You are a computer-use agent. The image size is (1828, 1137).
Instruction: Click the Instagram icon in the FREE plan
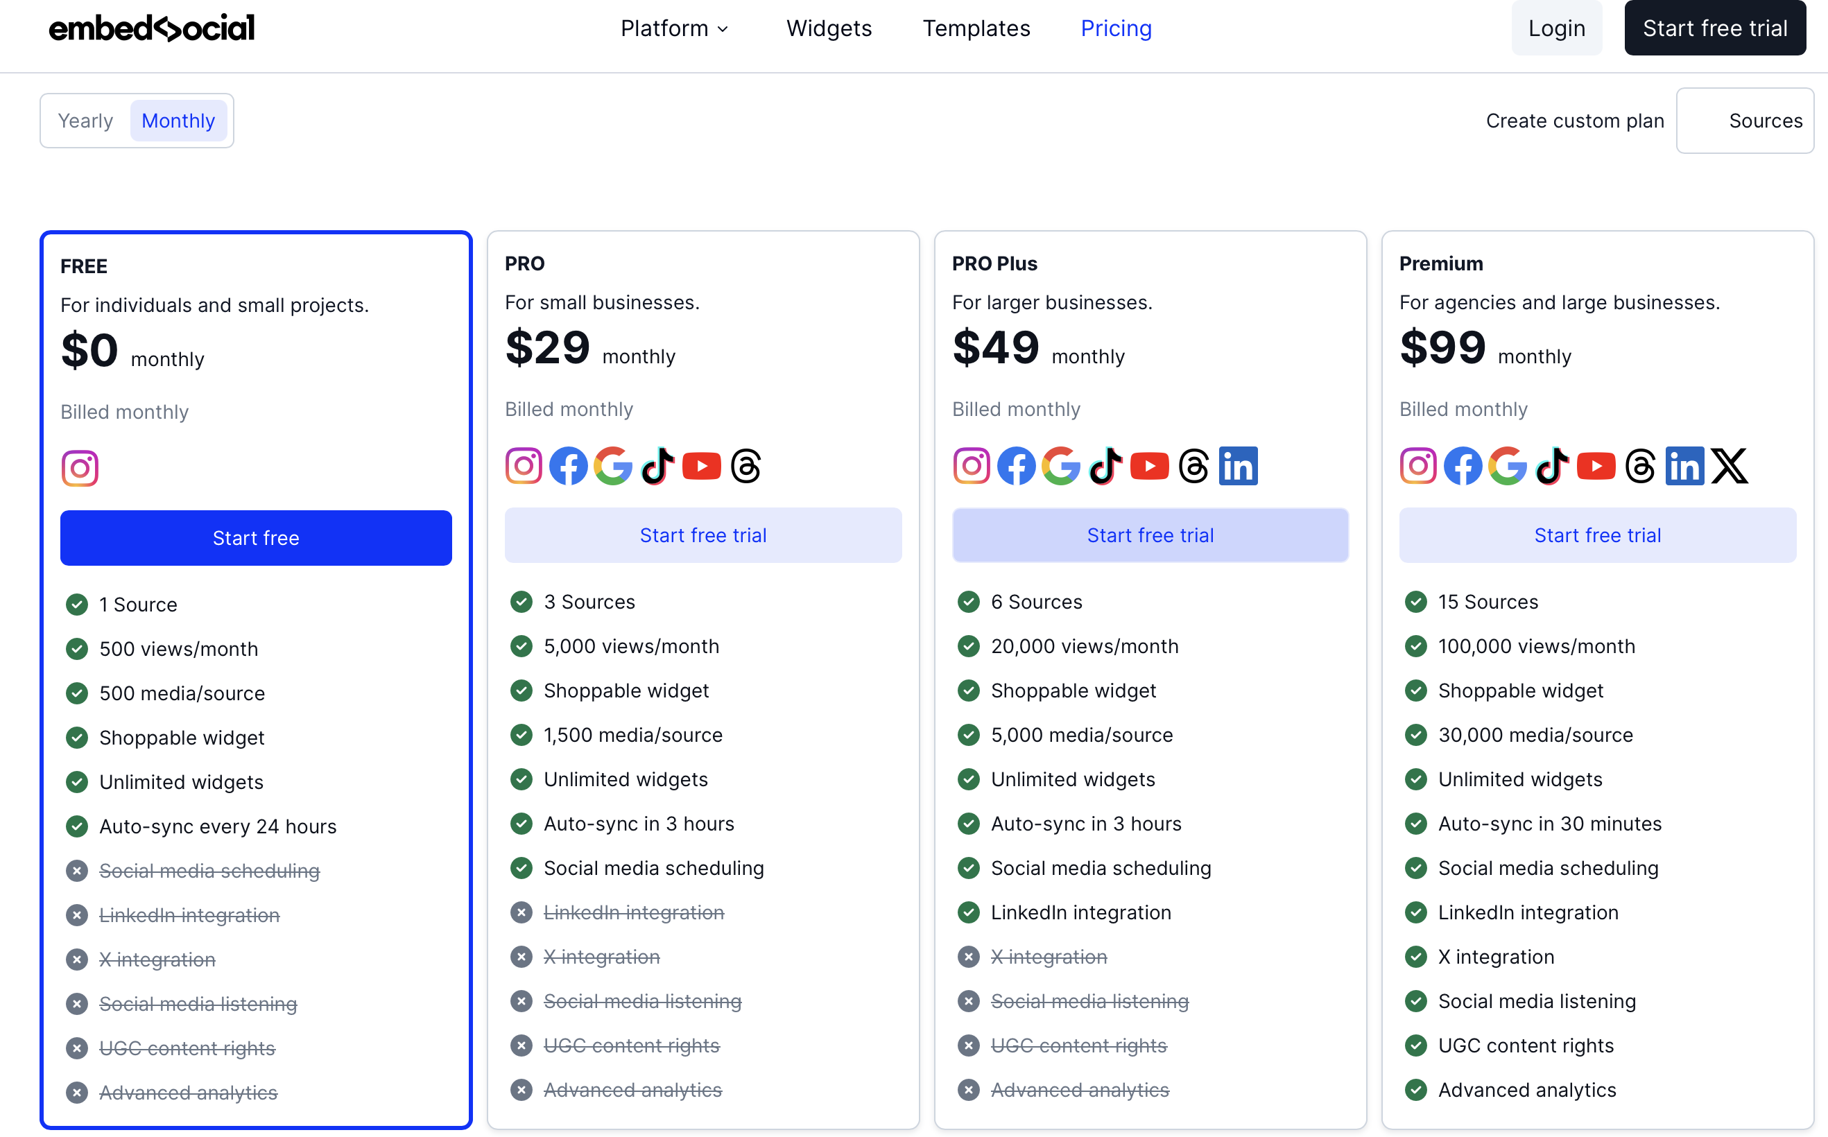tap(79, 467)
